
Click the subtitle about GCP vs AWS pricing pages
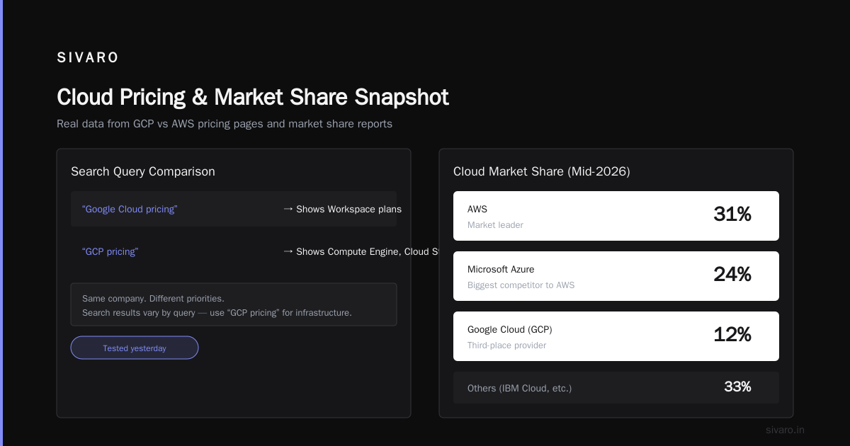(x=225, y=124)
